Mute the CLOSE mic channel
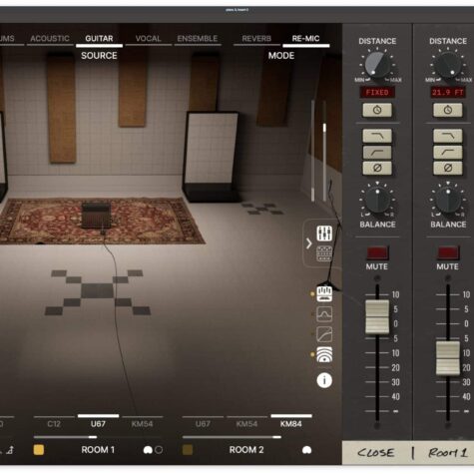 (x=377, y=252)
